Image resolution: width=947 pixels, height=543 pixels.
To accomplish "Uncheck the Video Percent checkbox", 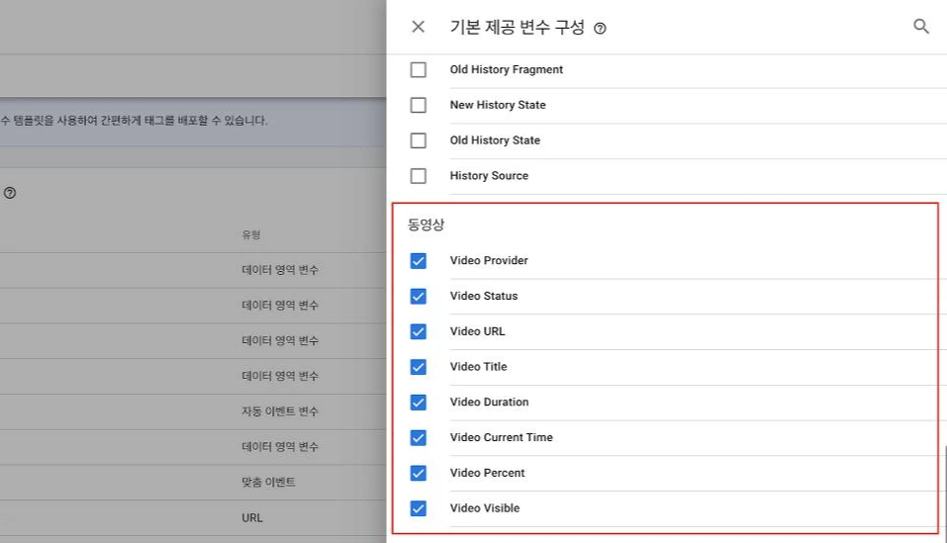I will [418, 473].
